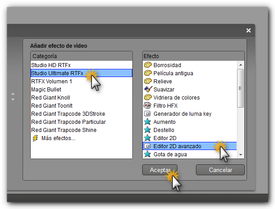Viewport: 275px width, 209px height.
Task: Pick the Editor 2D avanzado effect
Action: (x=190, y=146)
